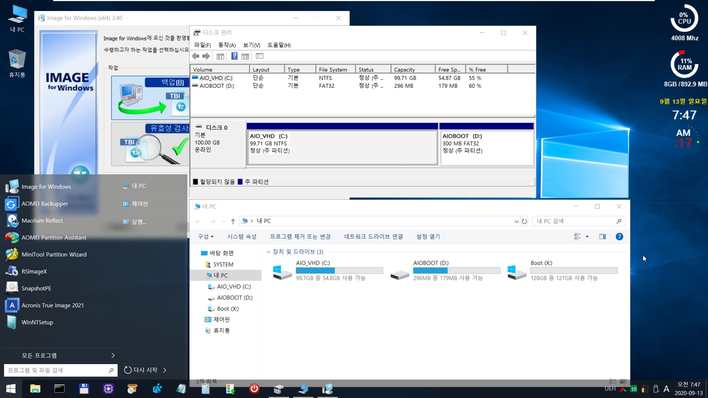
Task: Refresh the 내 PC address bar
Action: point(524,221)
